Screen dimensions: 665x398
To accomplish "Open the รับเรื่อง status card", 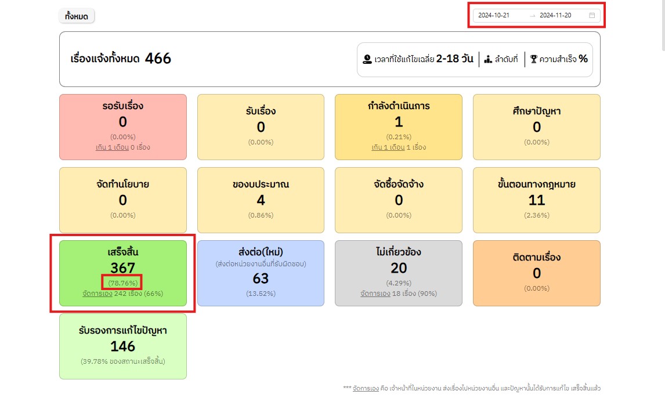I will pos(261,127).
